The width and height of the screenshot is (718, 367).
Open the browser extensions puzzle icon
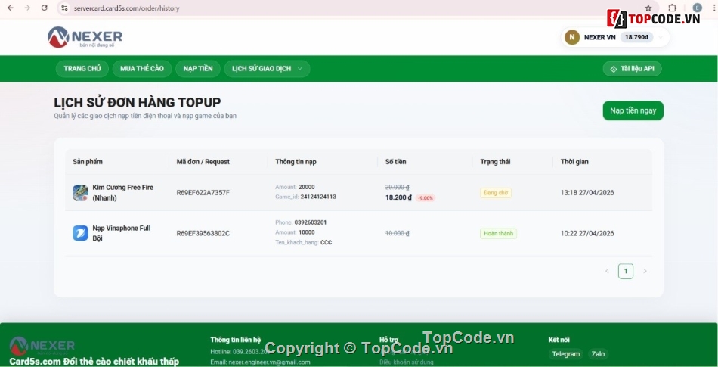[x=672, y=8]
